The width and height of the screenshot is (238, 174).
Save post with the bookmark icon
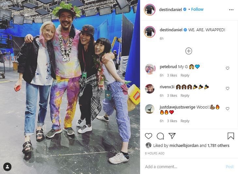(230, 136)
